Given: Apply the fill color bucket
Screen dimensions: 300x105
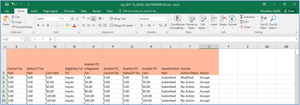Looking at the screenshot, I should point(67,25).
